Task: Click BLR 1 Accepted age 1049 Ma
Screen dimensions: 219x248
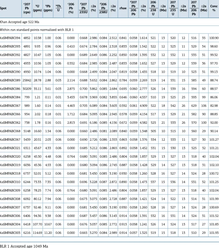Action: (x=24, y=246)
